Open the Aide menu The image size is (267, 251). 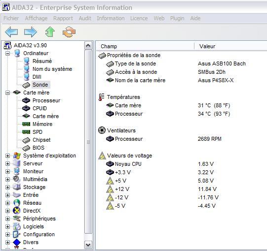pos(195,18)
